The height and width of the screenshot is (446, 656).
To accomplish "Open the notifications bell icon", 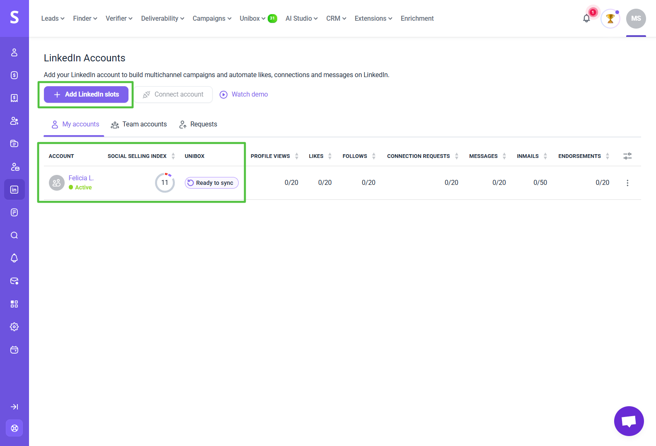I will tap(586, 19).
